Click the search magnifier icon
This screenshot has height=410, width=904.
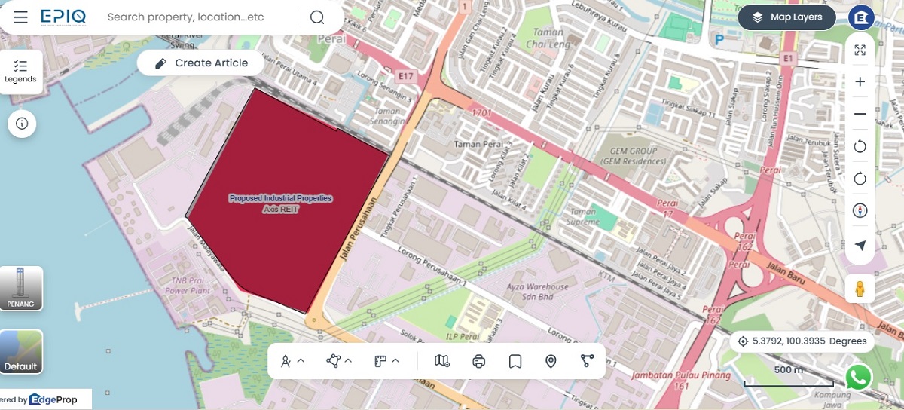(317, 17)
